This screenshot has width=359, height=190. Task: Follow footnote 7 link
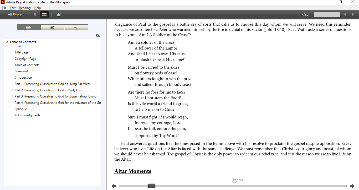pos(179,134)
